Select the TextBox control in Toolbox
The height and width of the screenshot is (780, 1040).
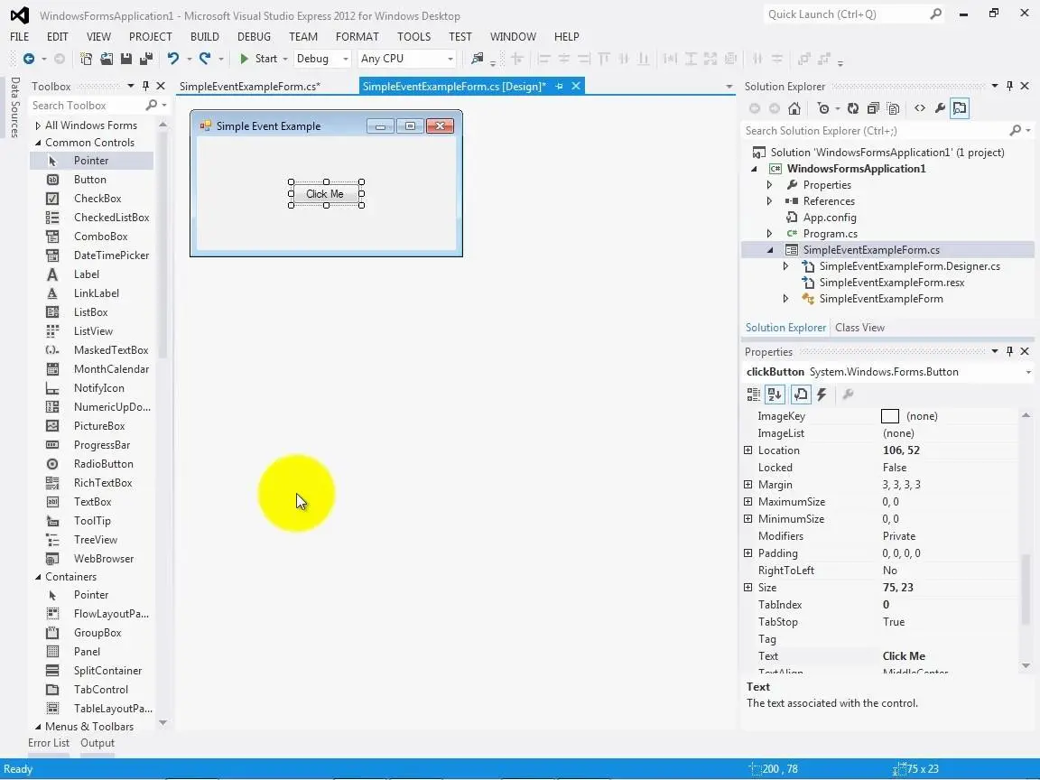[91, 501]
